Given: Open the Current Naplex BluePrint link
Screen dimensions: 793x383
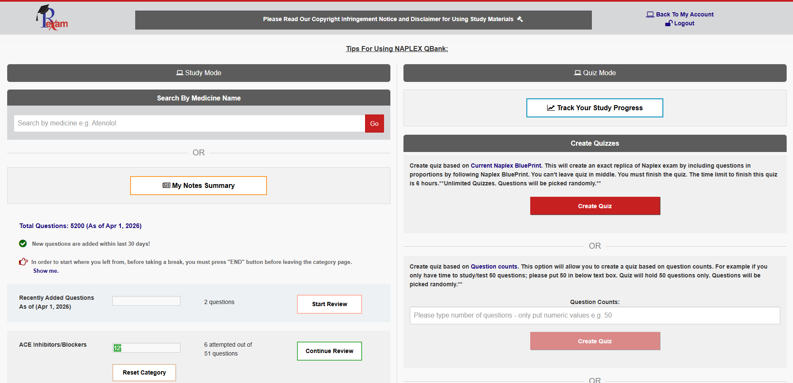Looking at the screenshot, I should [506, 166].
